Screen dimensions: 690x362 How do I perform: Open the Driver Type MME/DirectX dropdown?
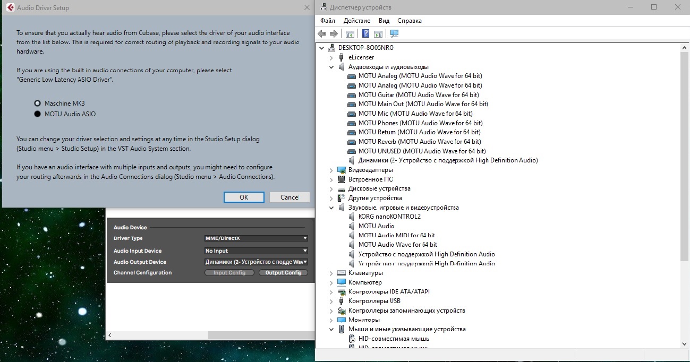click(x=256, y=238)
